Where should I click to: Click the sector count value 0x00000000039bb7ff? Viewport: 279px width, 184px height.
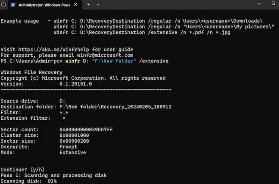[86, 130]
